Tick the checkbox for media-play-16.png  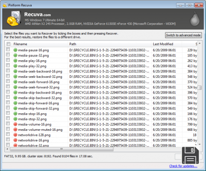click(8, 60)
